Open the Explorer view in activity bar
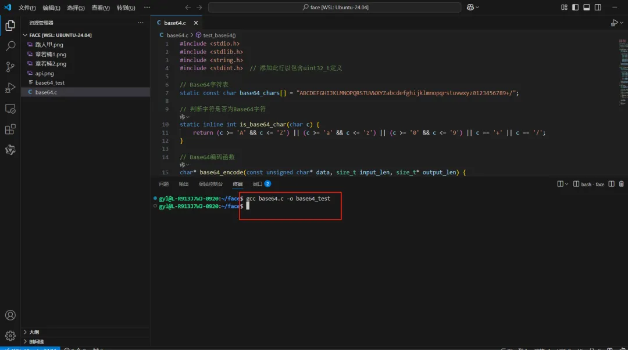The image size is (628, 350). pos(10,25)
